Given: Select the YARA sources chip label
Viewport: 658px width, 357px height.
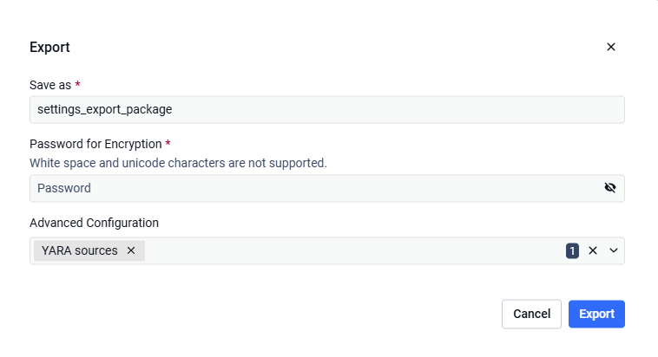Looking at the screenshot, I should tap(79, 250).
